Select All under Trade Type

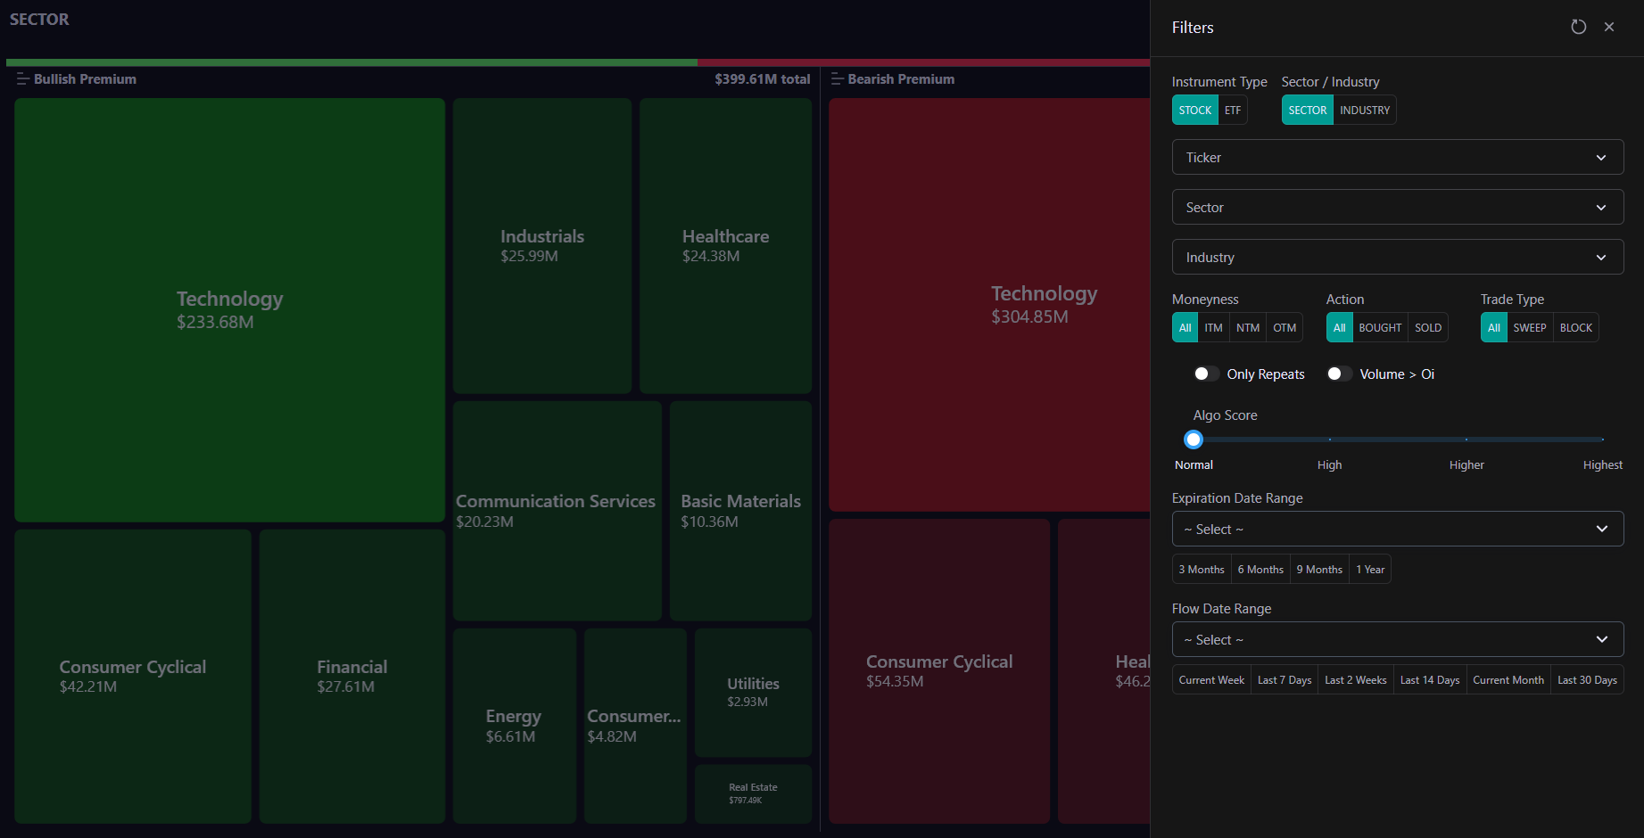(x=1494, y=328)
